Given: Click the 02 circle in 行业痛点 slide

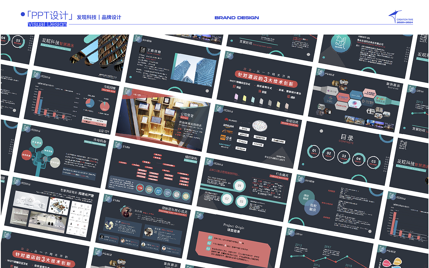Looking at the screenshot, I should pos(227,199).
